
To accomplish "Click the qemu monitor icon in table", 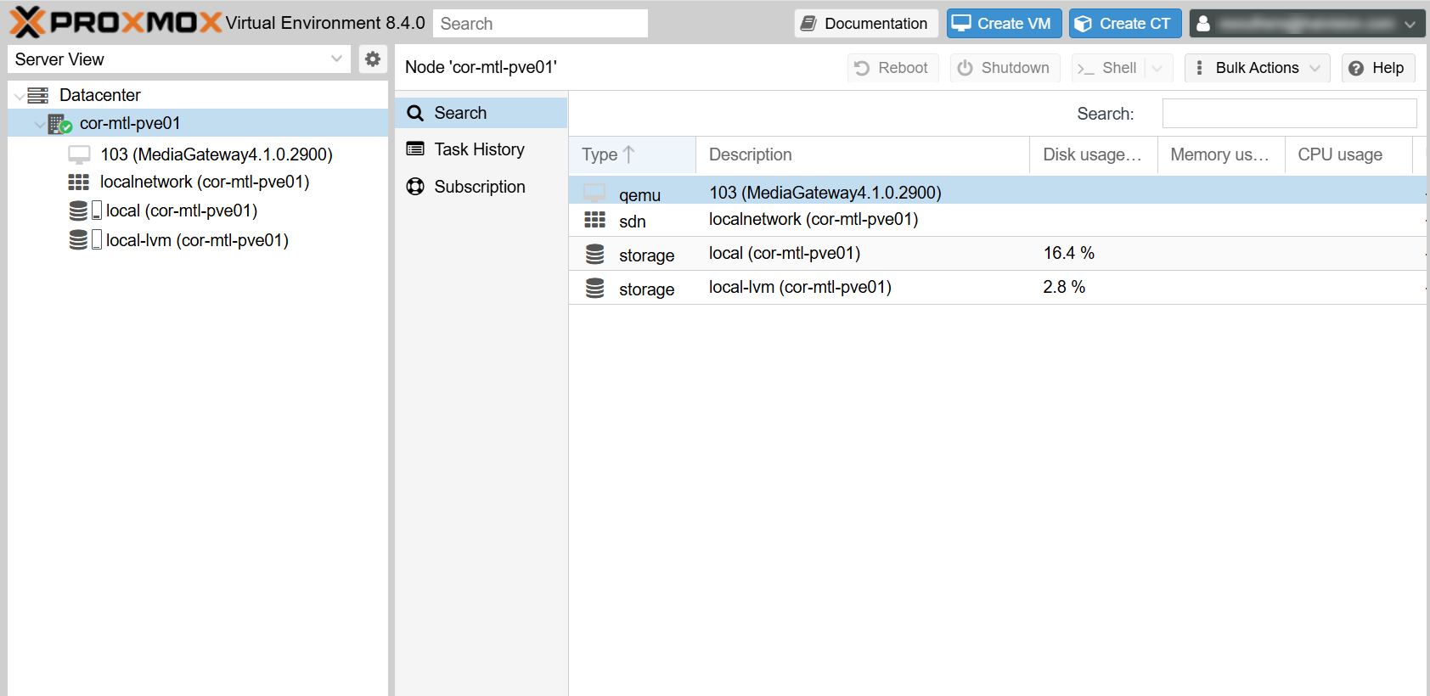I will 594,194.
